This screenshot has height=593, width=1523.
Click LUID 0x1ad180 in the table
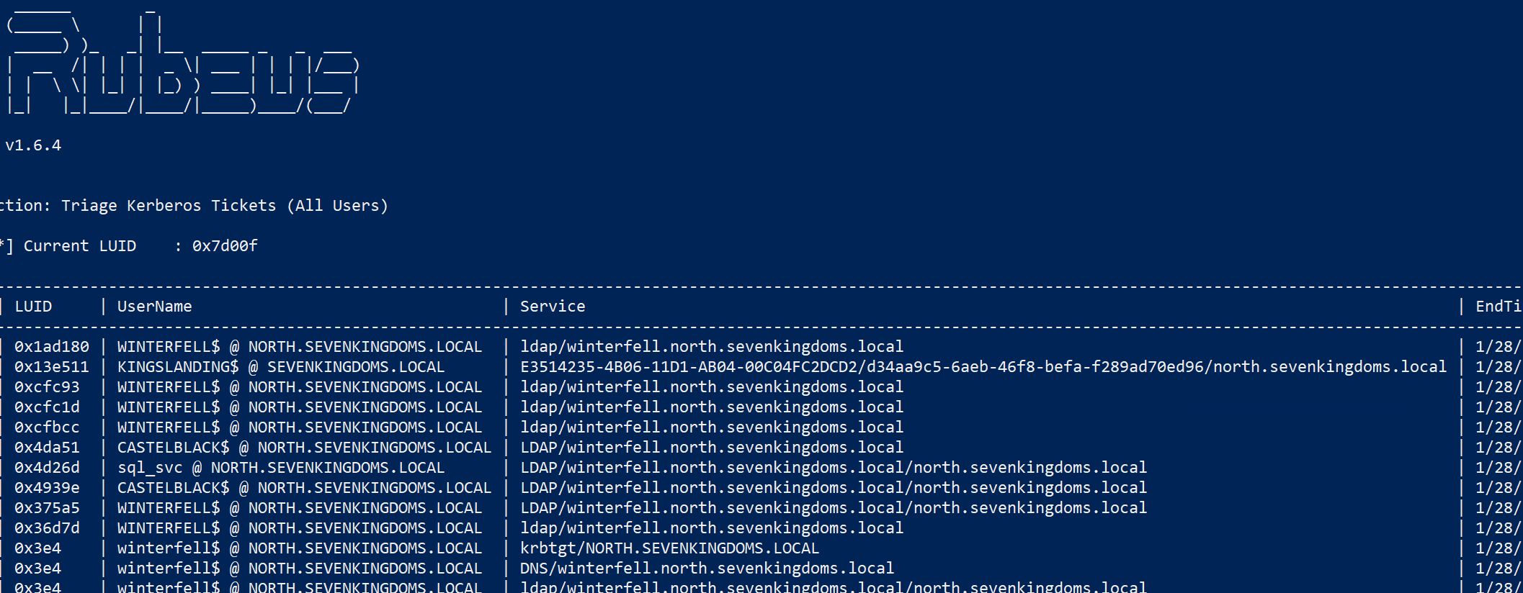tap(52, 347)
